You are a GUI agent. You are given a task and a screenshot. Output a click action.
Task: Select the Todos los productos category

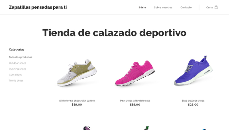20,57
